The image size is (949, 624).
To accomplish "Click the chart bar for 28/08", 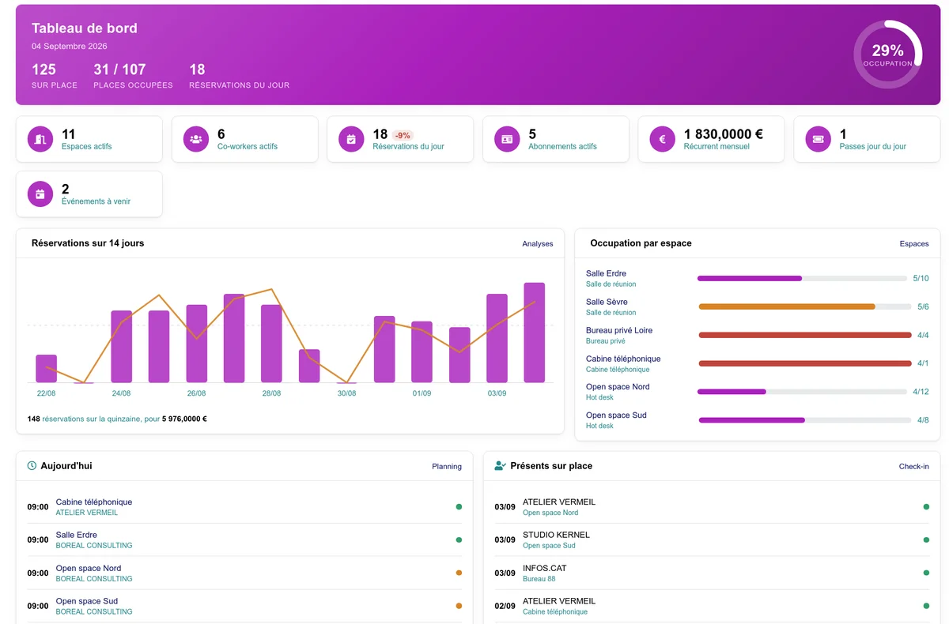I will pyautogui.click(x=272, y=344).
